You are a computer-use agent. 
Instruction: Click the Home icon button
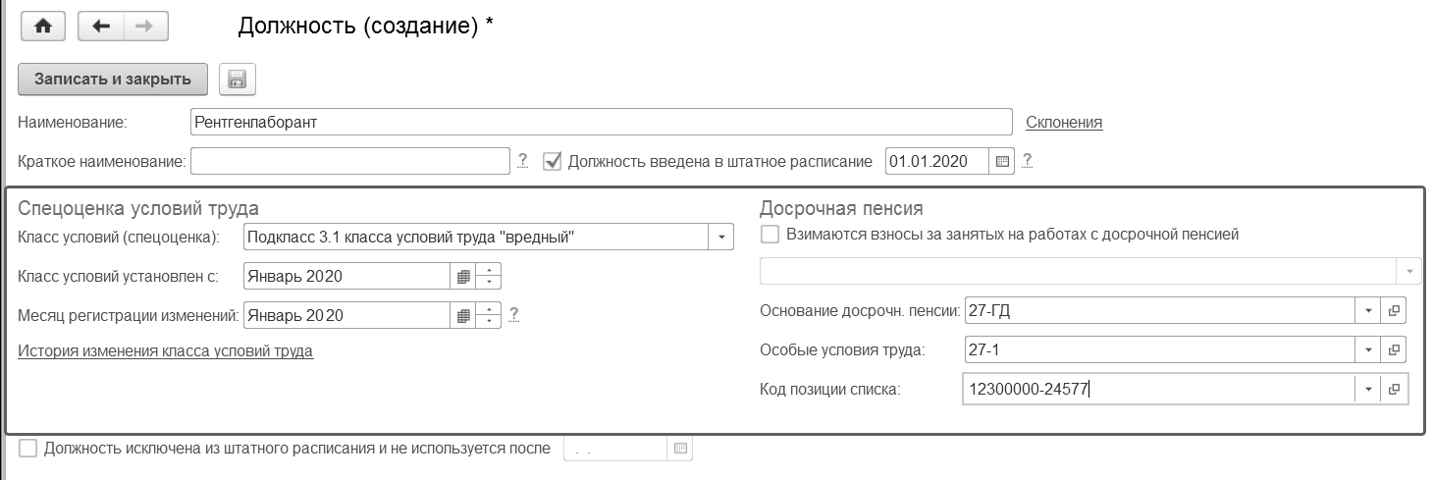point(42,27)
